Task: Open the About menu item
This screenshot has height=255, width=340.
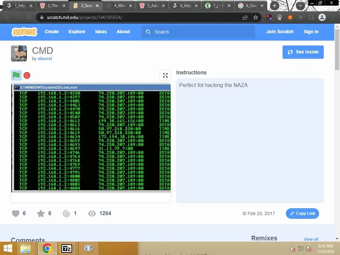Action: point(123,32)
